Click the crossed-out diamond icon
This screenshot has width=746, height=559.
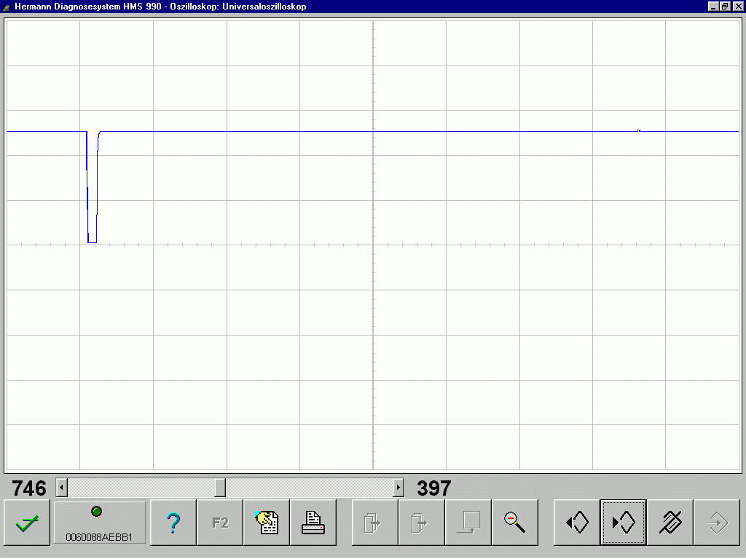click(x=670, y=523)
